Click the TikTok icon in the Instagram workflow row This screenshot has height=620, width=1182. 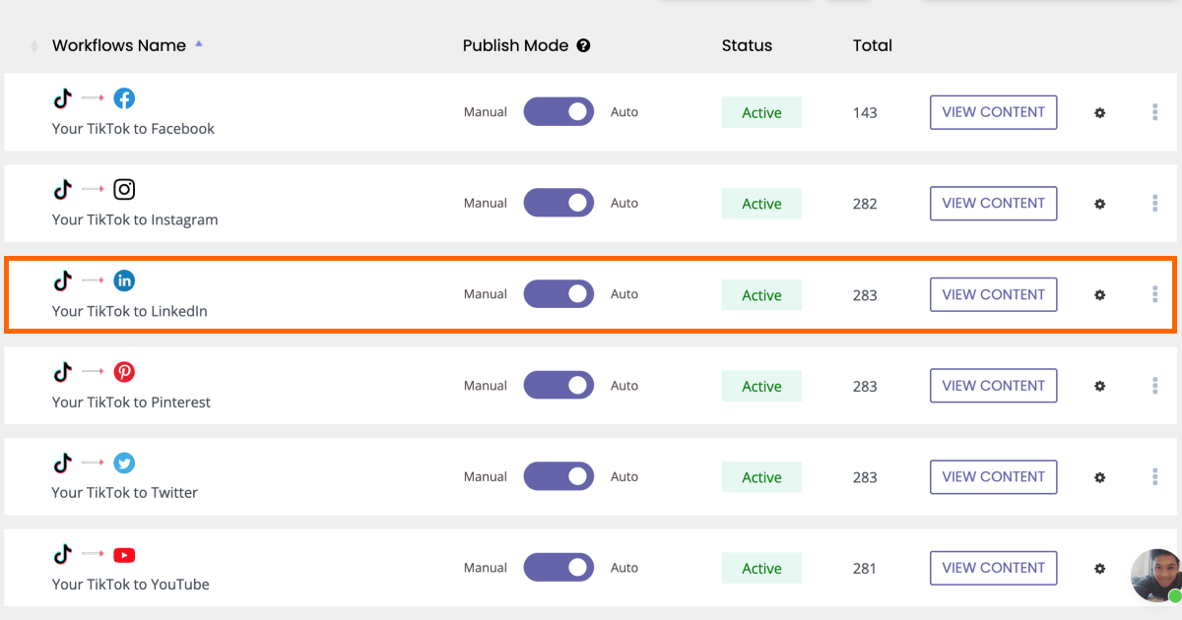pyautogui.click(x=63, y=189)
